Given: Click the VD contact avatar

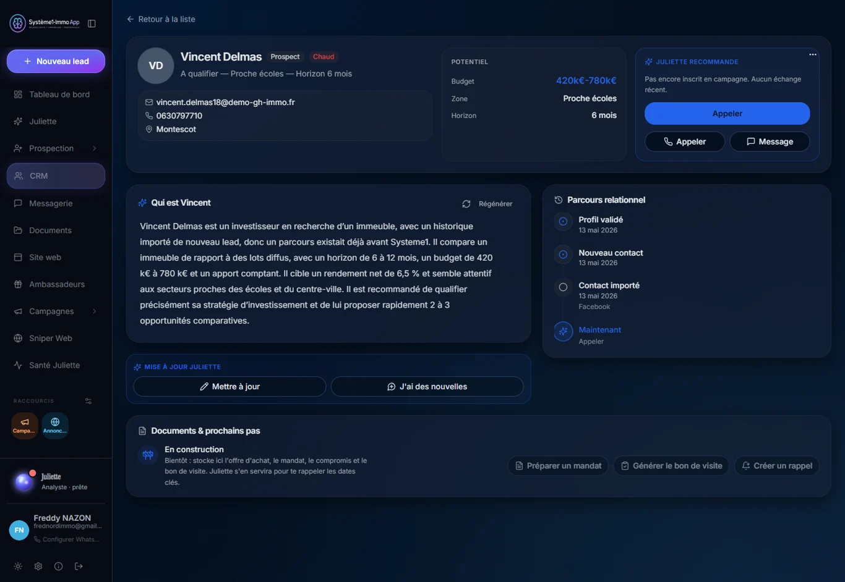Looking at the screenshot, I should pos(156,65).
